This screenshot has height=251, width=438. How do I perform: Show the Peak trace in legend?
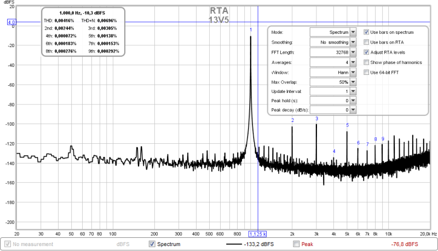pos(296,244)
